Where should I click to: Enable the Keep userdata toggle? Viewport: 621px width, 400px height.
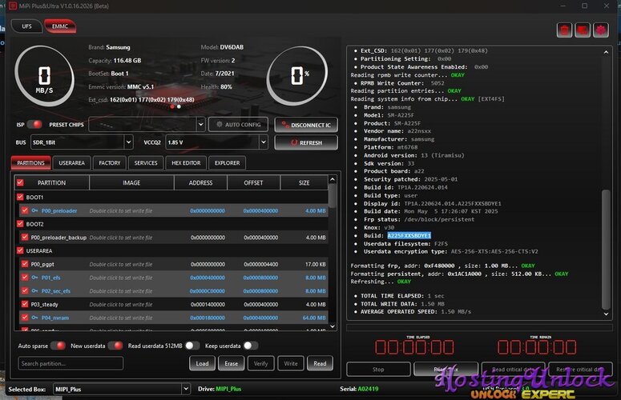[x=250, y=346]
